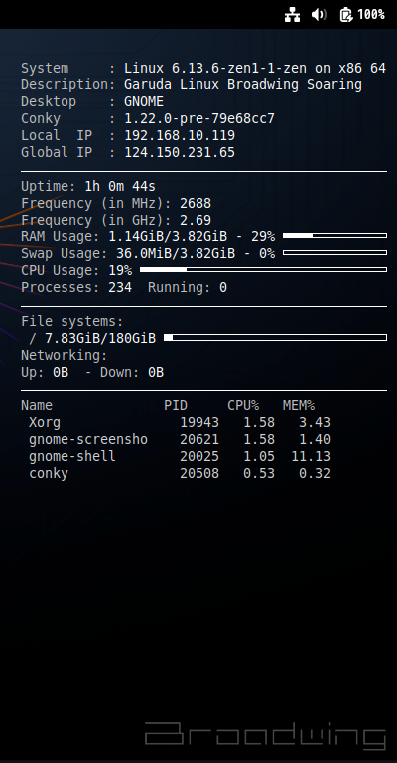Image resolution: width=397 pixels, height=763 pixels.
Task: Click the CPU Usage 19% value
Action: [x=120, y=270]
